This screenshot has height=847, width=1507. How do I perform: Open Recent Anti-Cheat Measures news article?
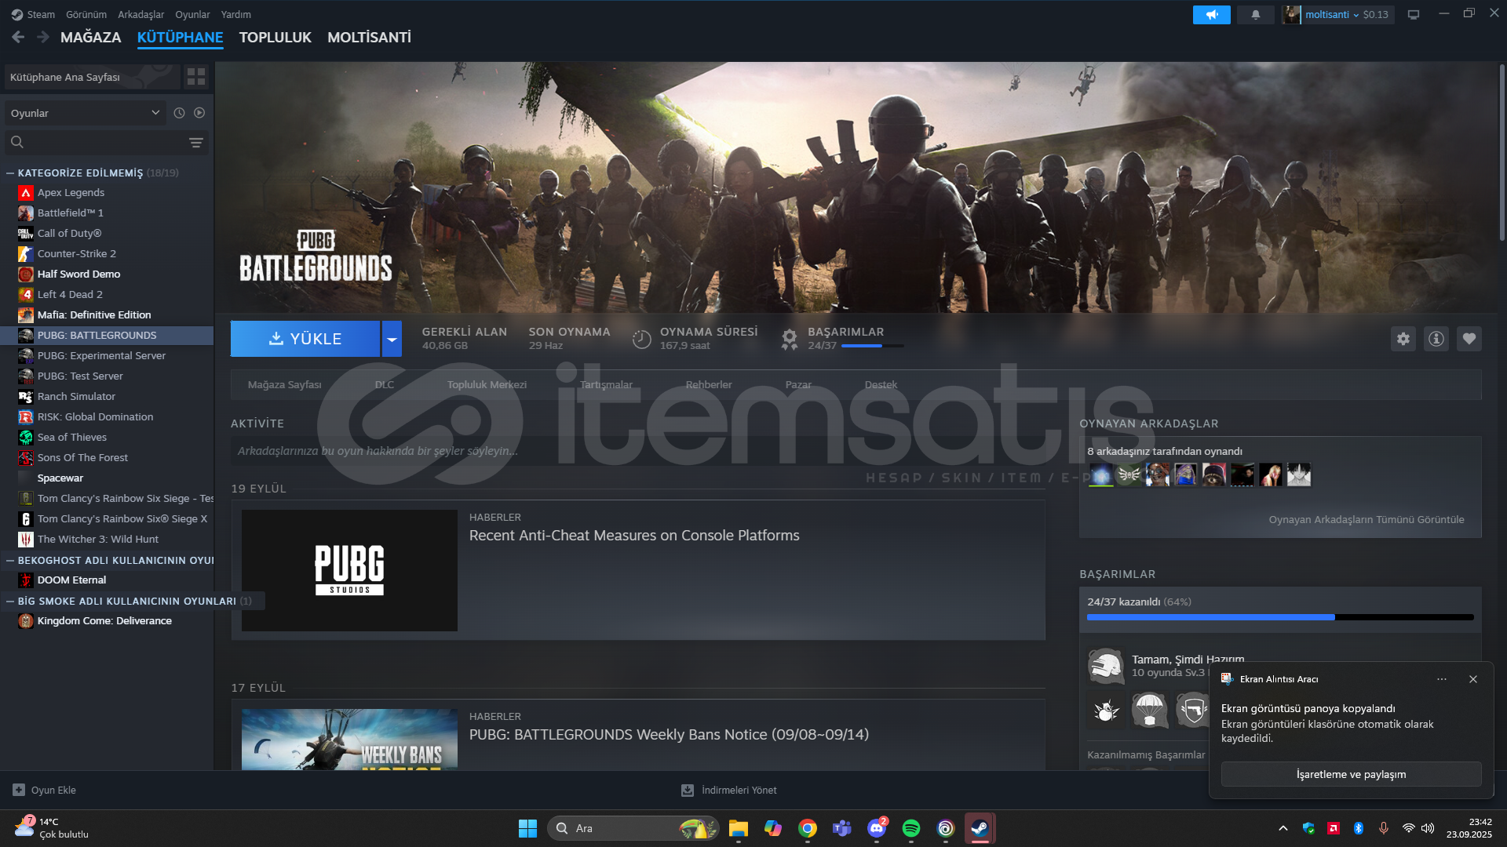(x=634, y=536)
